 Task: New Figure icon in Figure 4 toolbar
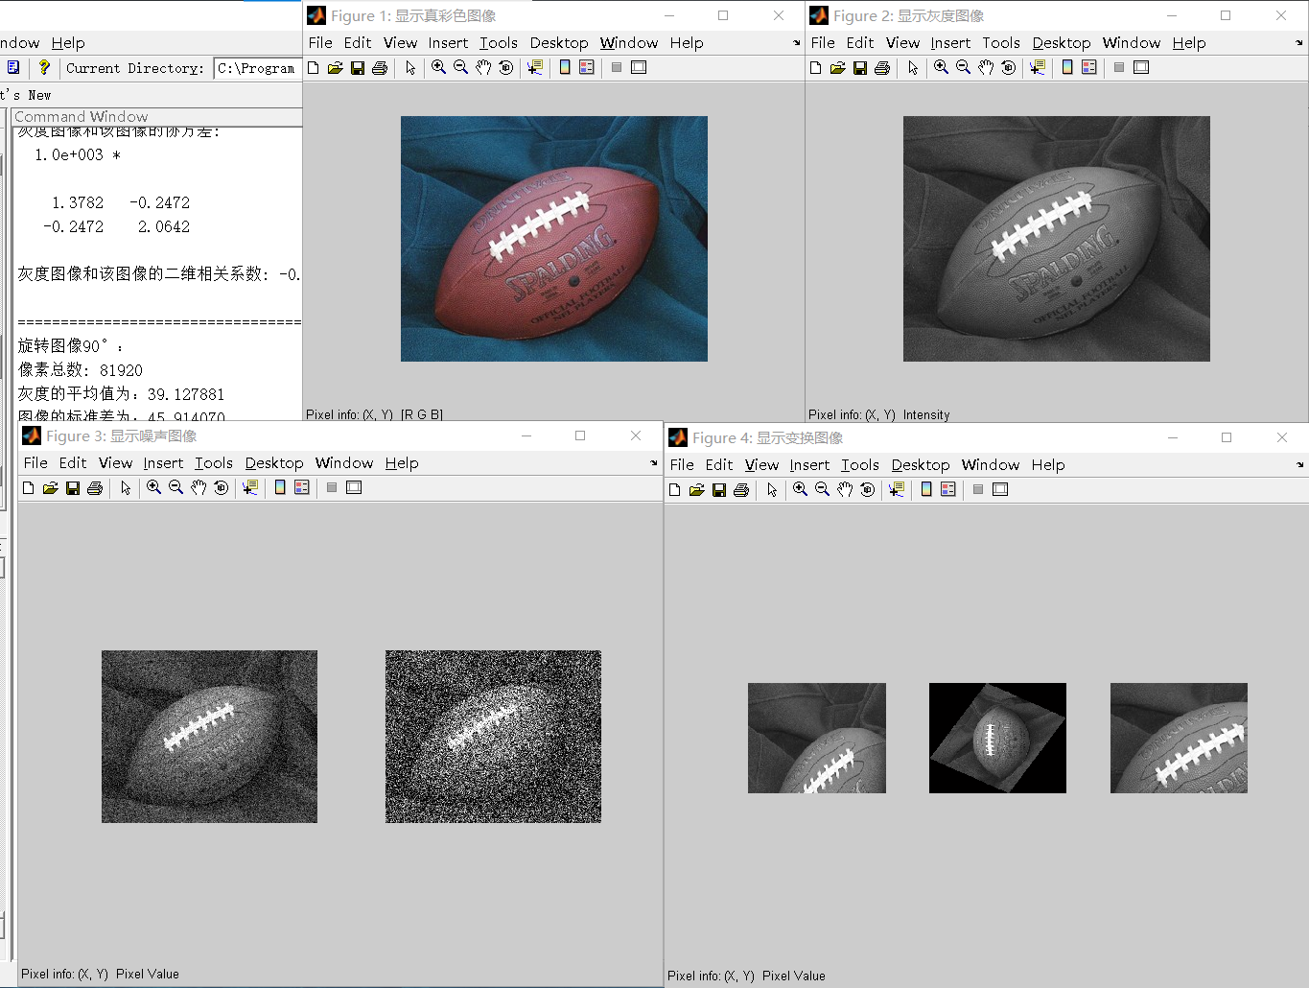[x=674, y=490]
